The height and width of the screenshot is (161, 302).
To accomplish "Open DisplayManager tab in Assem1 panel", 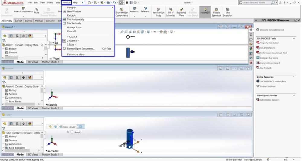I will point(30,36).
